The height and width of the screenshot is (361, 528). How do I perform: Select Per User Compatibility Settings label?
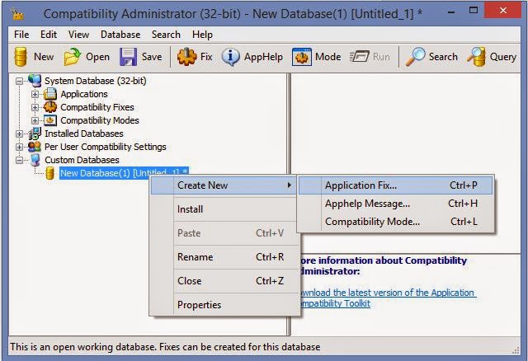(x=106, y=147)
